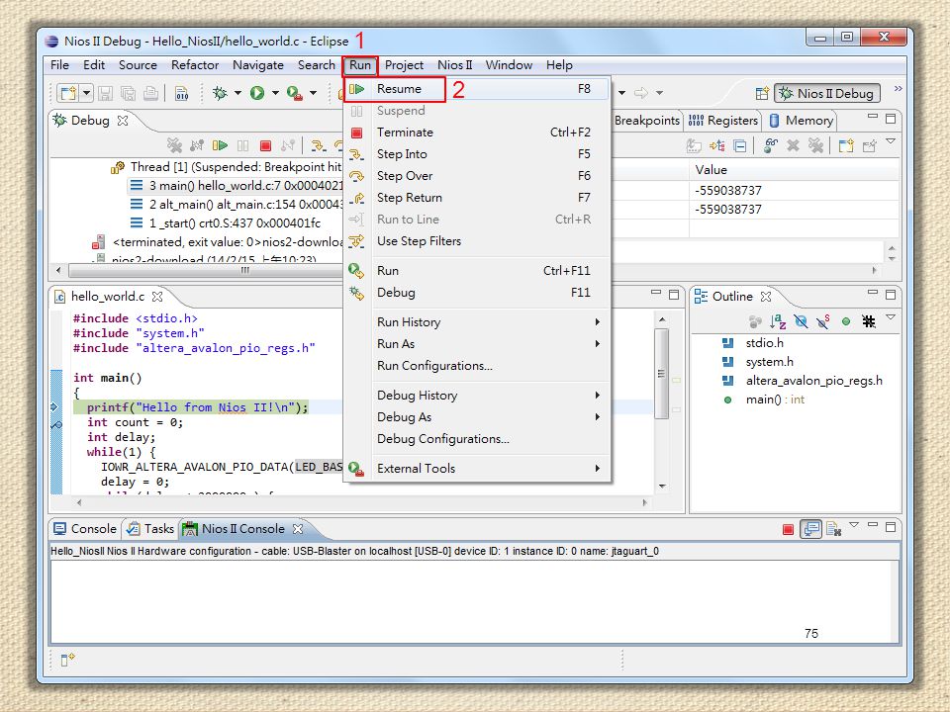Screen dimensions: 950x712
Task: Click Remove Selected Variable X icon
Action: [x=793, y=145]
